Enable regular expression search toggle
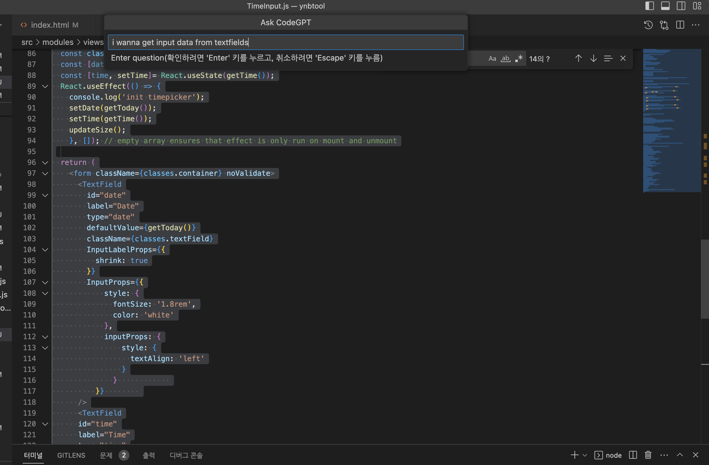The height and width of the screenshot is (465, 709). (x=519, y=59)
